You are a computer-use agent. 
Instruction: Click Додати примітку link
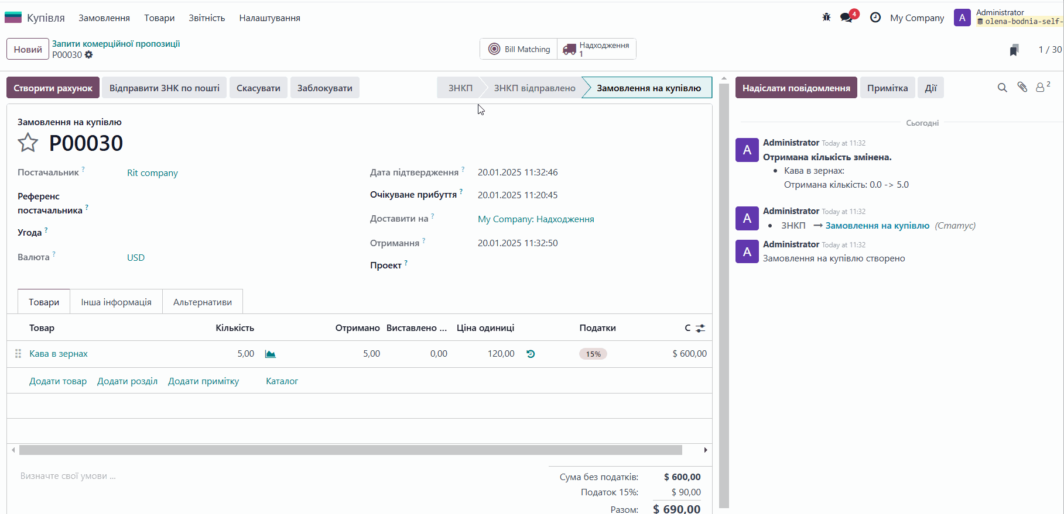coord(203,381)
